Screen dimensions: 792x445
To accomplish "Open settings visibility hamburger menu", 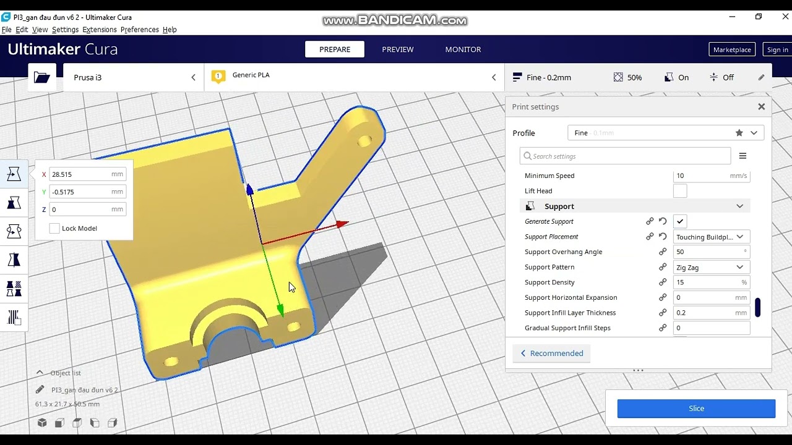I will 742,156.
